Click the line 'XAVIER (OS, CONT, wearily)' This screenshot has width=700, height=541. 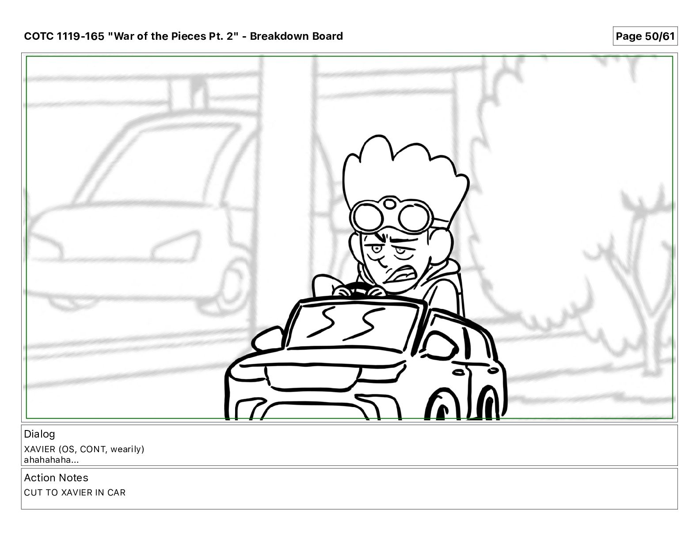(84, 449)
